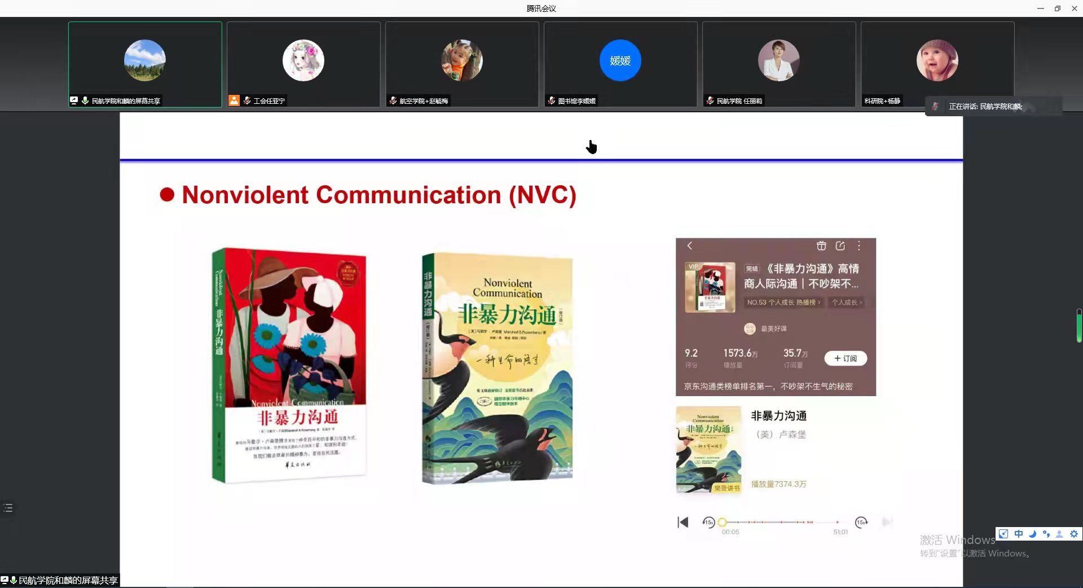Open the list panel icon on left edge

click(8, 508)
